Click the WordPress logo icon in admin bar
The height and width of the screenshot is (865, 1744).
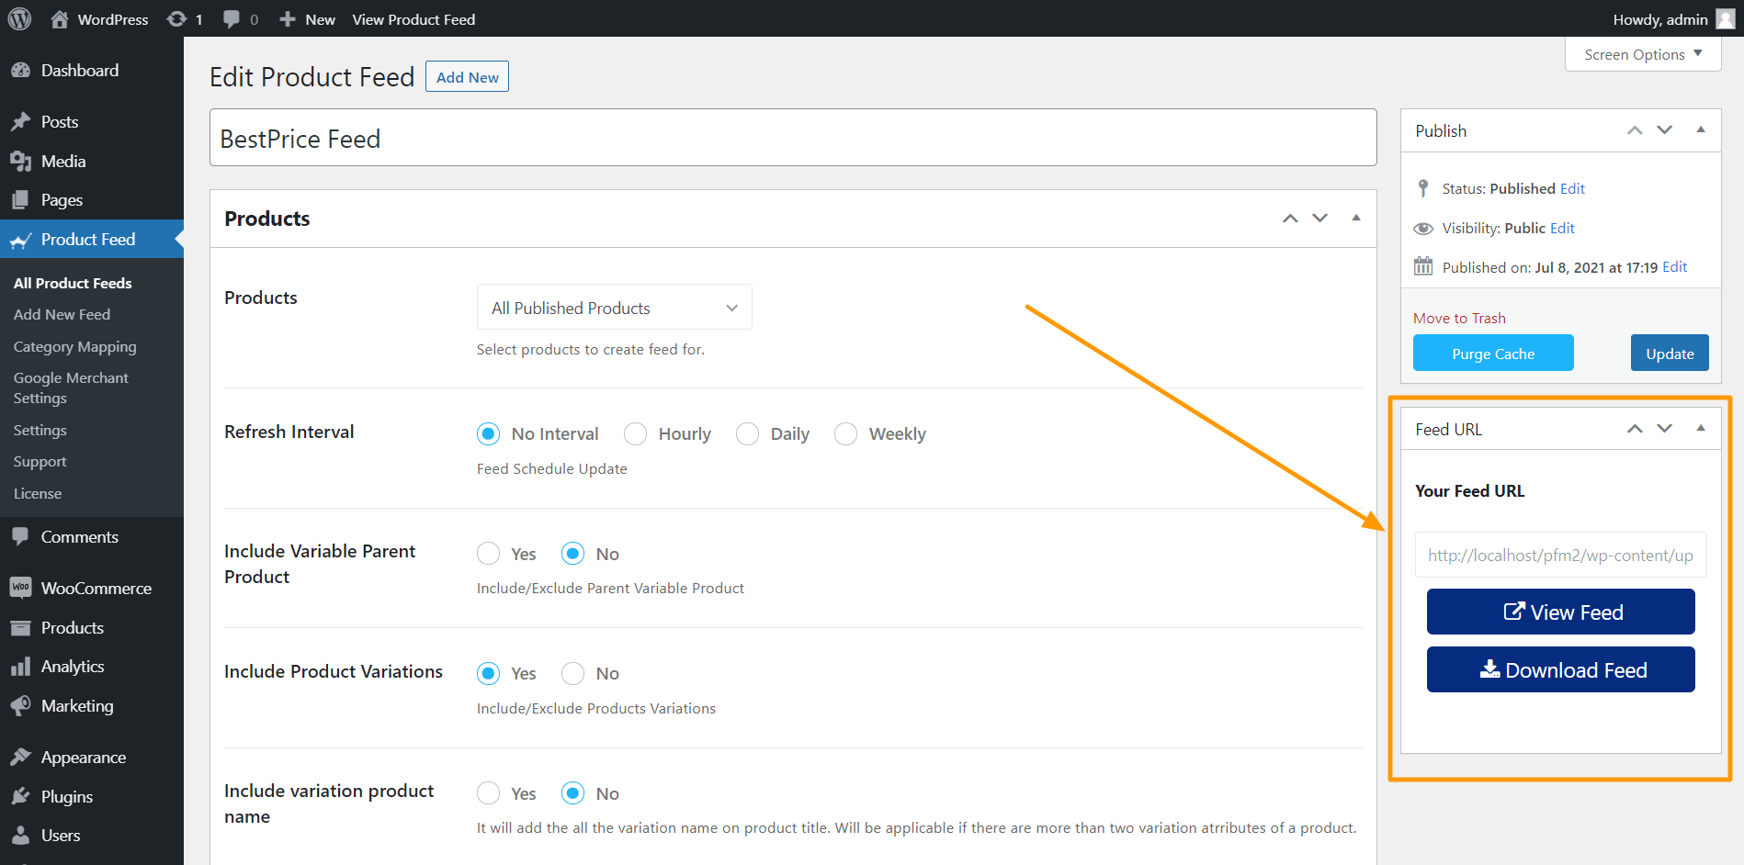[x=19, y=18]
